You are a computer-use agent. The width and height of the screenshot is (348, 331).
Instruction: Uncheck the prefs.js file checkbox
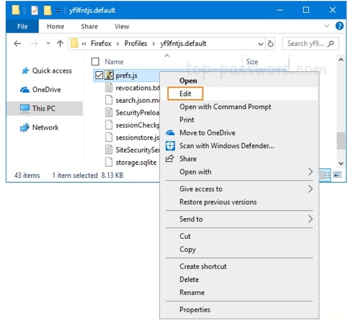[99, 75]
